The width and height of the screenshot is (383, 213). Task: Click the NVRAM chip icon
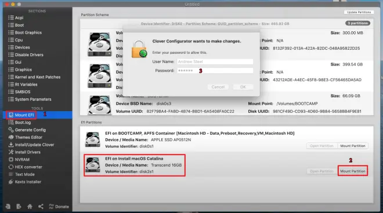(x=11, y=159)
